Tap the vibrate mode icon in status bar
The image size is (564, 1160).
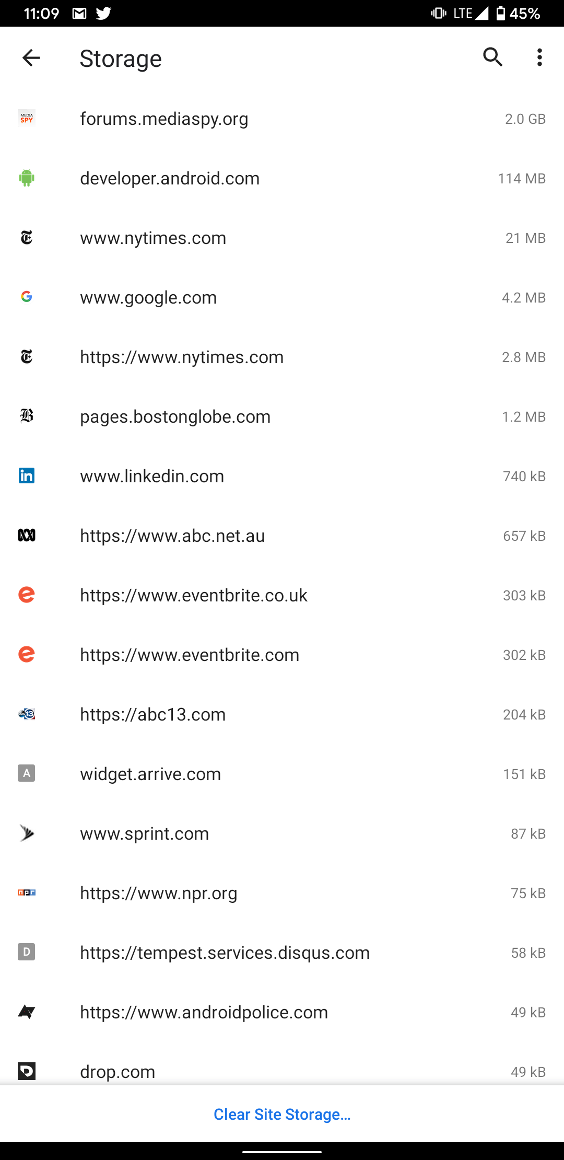(x=439, y=13)
